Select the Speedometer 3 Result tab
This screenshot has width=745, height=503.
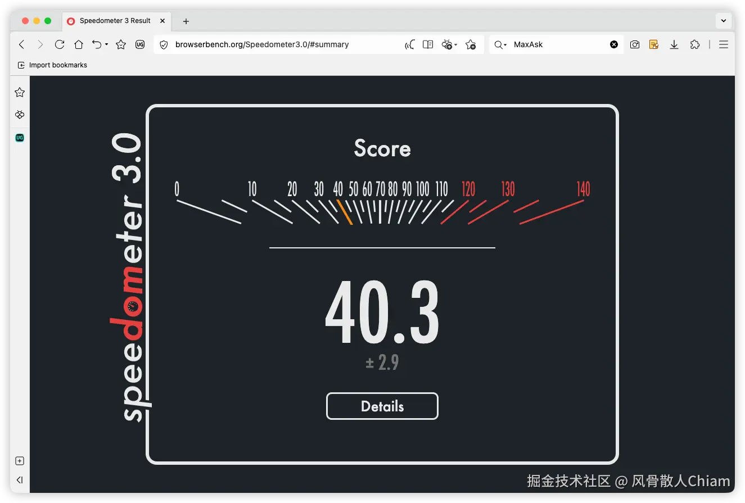coord(115,21)
